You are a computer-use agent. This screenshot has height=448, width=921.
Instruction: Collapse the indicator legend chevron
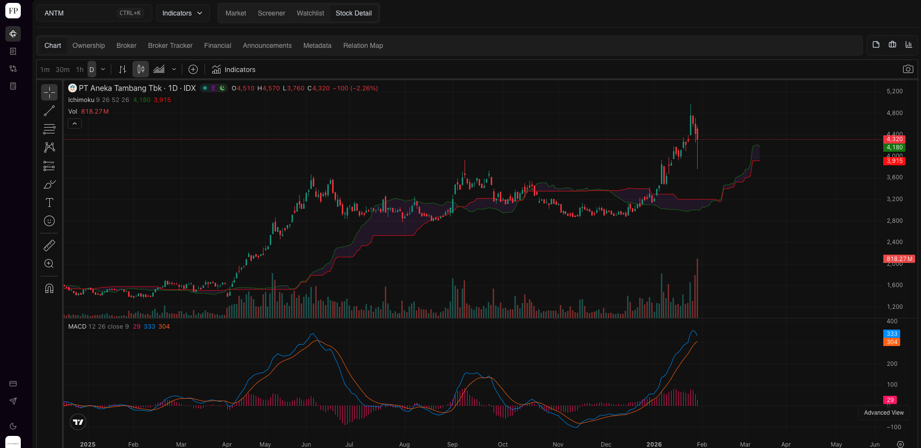[x=75, y=124]
